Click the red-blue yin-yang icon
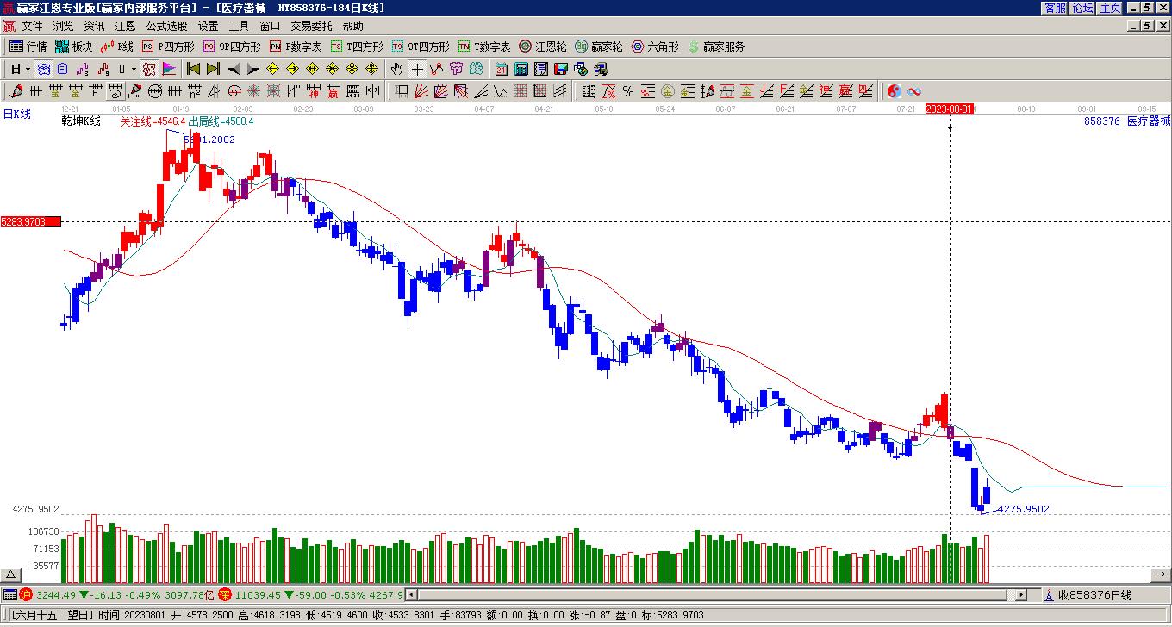The height and width of the screenshot is (627, 1172). click(x=895, y=91)
